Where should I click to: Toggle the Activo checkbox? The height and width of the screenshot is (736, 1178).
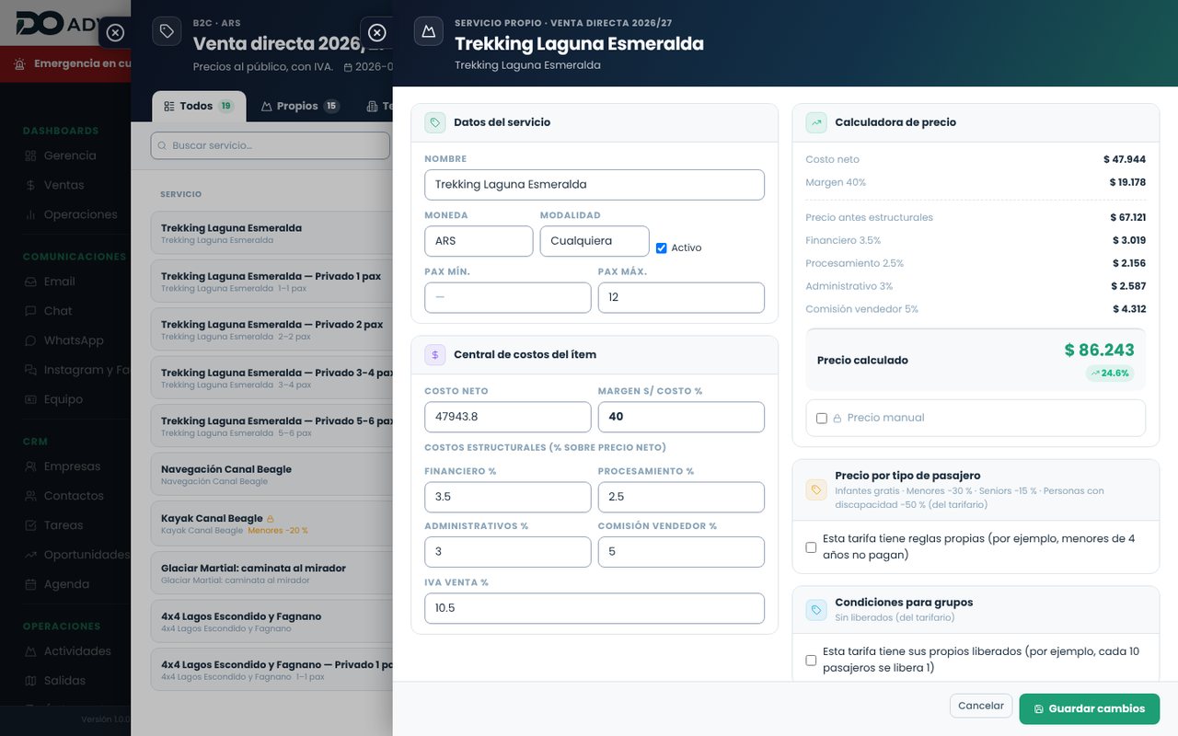point(662,247)
